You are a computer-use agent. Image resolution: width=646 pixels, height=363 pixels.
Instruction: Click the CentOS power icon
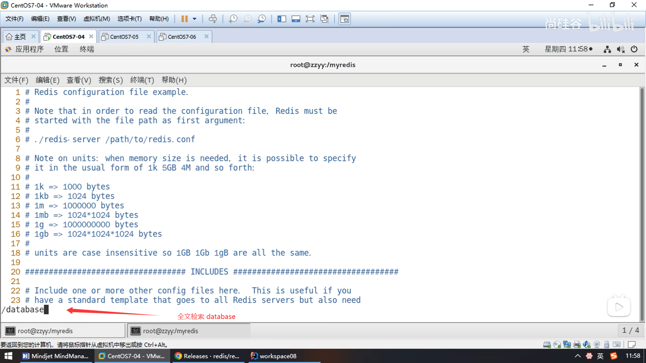click(634, 49)
